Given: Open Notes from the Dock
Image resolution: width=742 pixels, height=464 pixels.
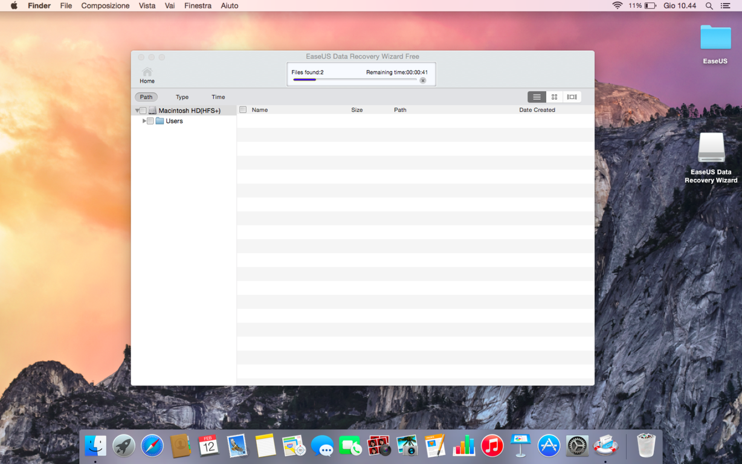Looking at the screenshot, I should [265, 446].
